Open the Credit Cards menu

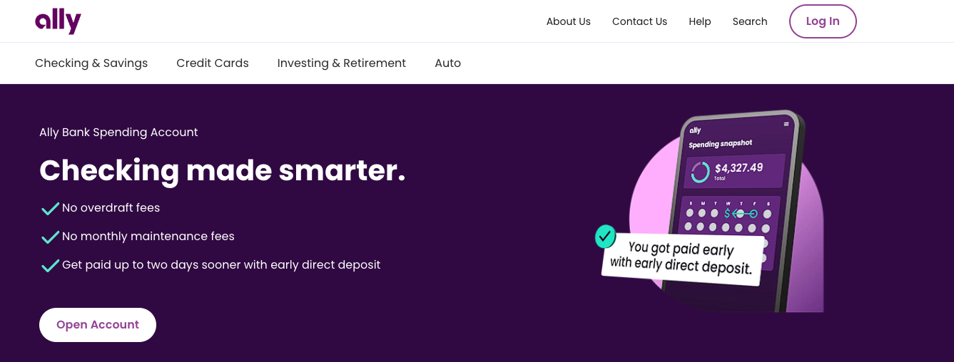click(x=213, y=63)
